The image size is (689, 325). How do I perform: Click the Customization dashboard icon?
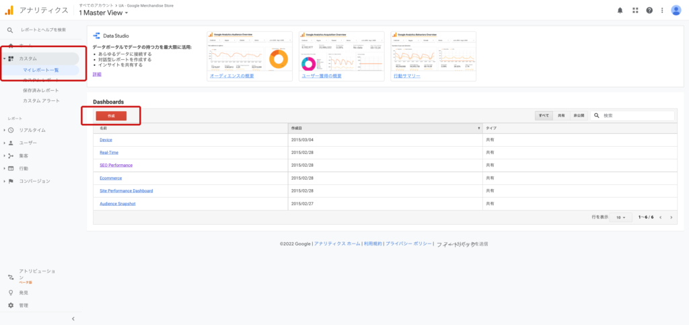[11, 59]
